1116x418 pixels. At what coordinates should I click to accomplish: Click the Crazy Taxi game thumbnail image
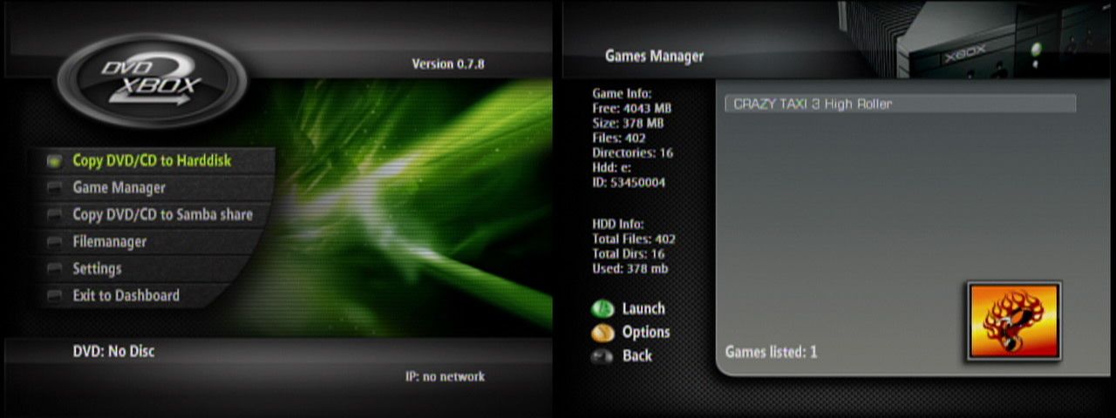[x=1015, y=321]
